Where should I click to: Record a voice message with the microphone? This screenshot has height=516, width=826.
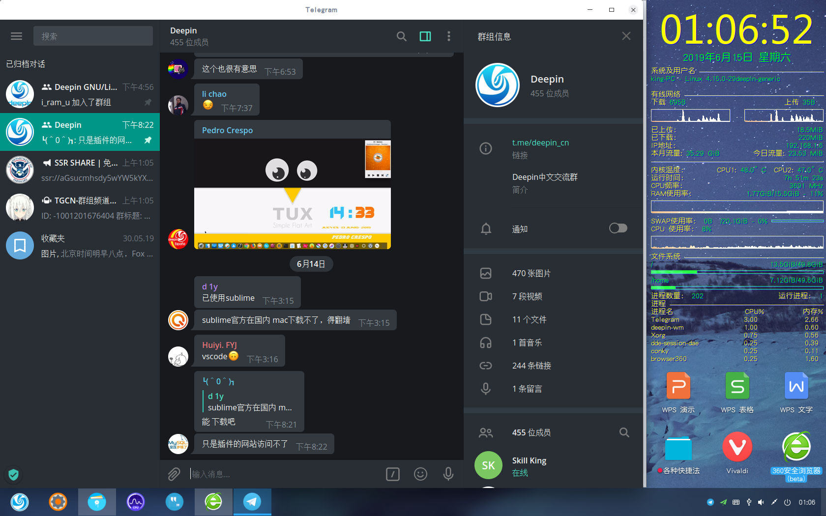(x=448, y=474)
